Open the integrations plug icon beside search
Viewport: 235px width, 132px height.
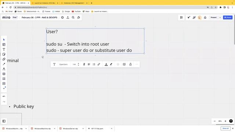pos(79,18)
